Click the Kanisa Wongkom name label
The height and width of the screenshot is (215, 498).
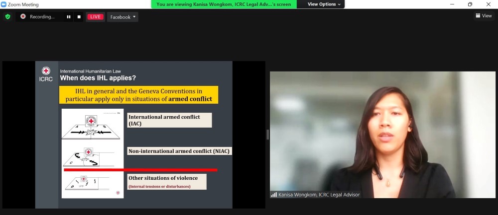tap(319, 195)
